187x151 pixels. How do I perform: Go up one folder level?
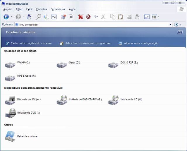(29, 17)
